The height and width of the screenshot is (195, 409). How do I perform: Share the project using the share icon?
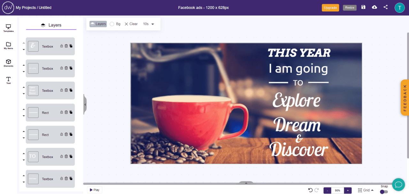point(385,7)
